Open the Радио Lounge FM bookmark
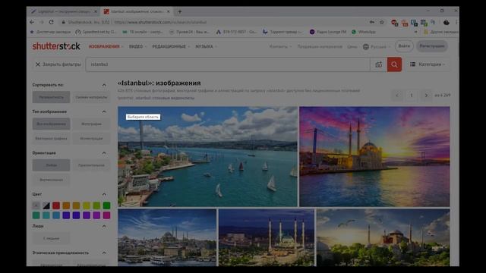Screen dimensions: 486x273 click(328, 32)
